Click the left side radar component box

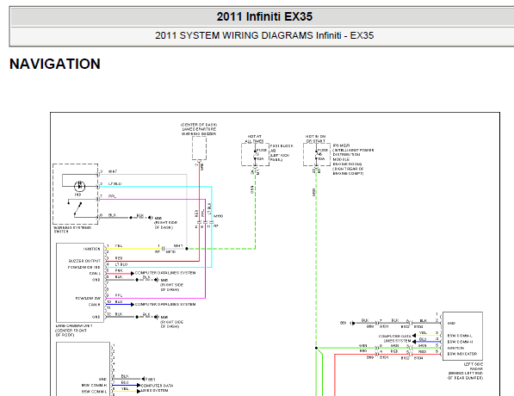[x=462, y=336]
